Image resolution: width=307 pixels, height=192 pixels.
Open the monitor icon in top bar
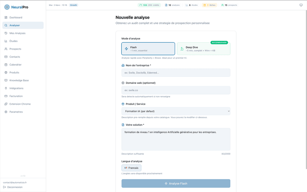pos(301,5)
